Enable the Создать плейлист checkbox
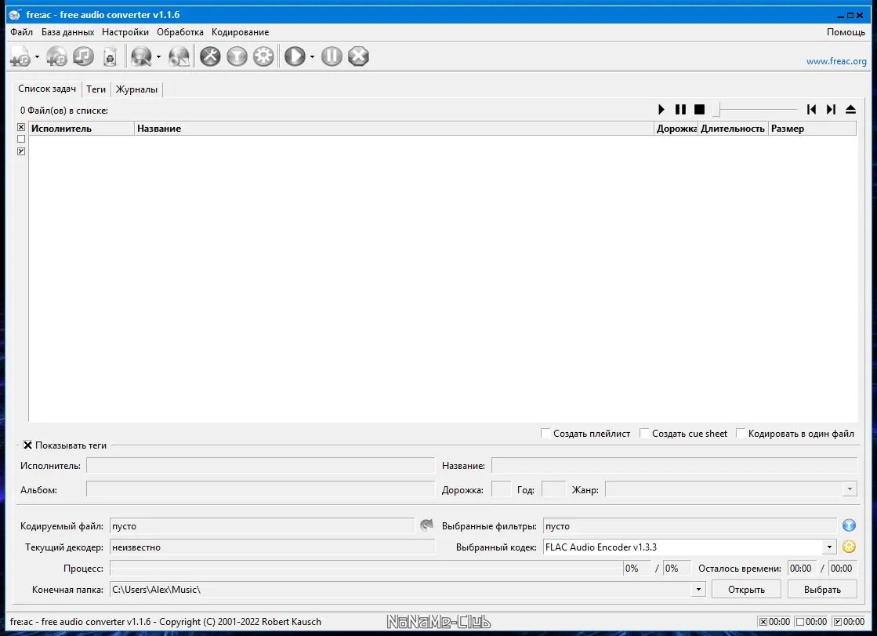 coord(545,433)
